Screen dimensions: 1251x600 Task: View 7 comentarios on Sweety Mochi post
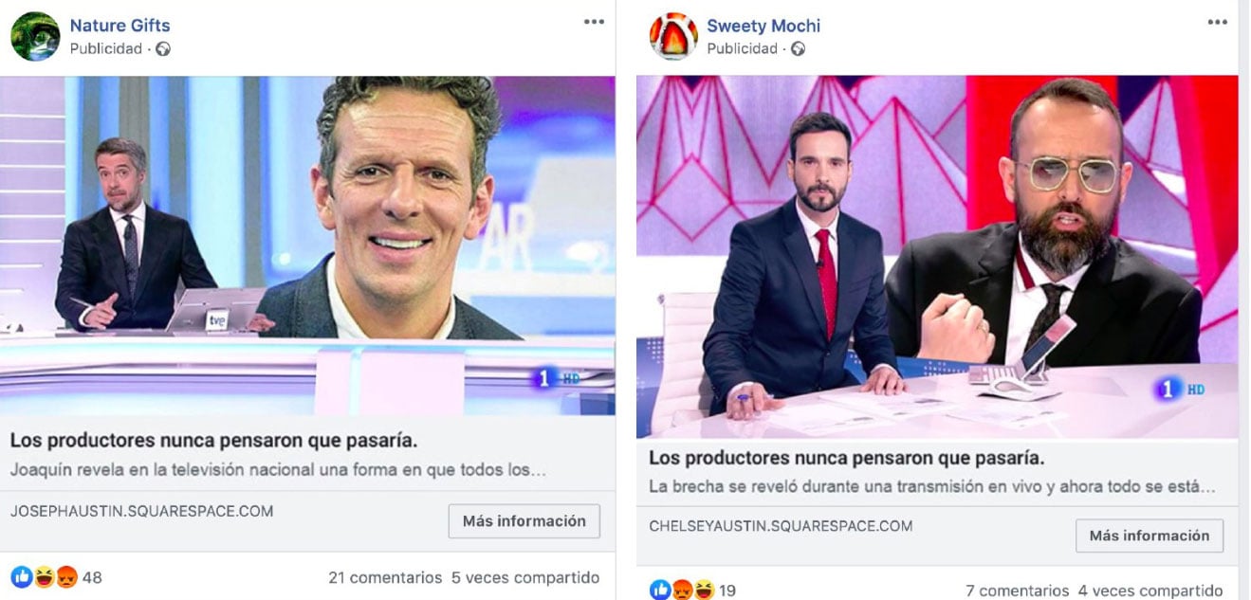[x=1018, y=591]
